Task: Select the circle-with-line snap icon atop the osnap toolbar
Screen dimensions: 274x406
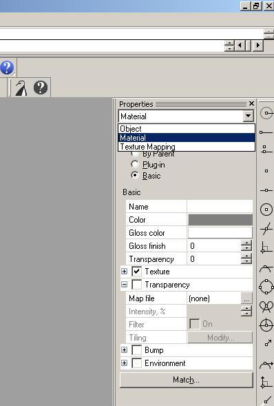Action: [x=266, y=113]
